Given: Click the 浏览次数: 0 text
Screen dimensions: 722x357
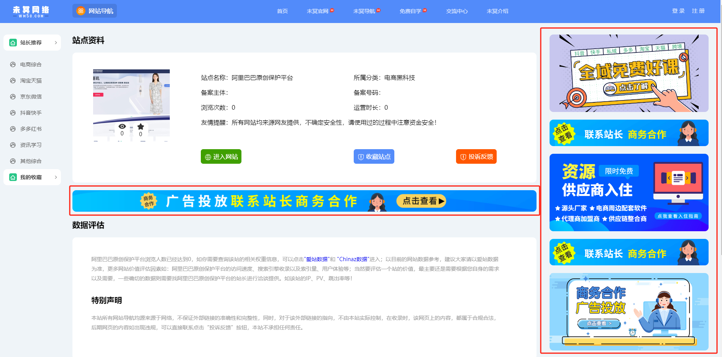Looking at the screenshot, I should (x=218, y=107).
